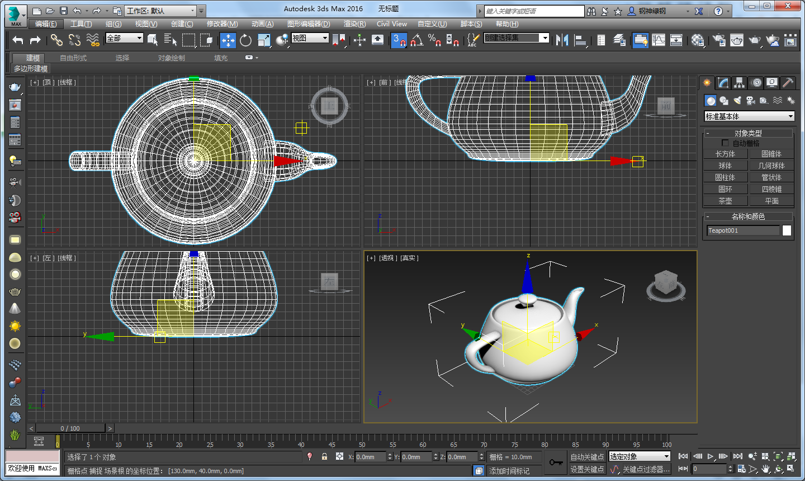Click the 茶壶 teapot primitive button

tap(725, 201)
